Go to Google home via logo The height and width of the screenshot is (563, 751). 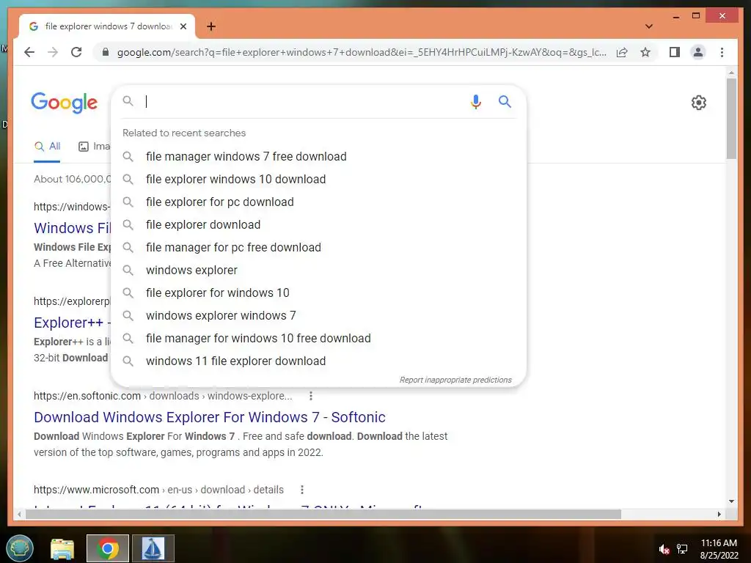pyautogui.click(x=65, y=103)
